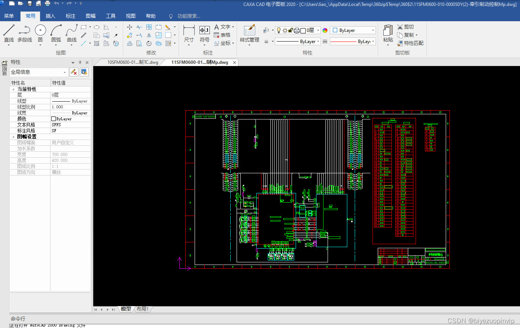This screenshot has height=328, width=520.
Task: Switch to the 10SFM0600-01...制TC.dwg document tab
Action: coord(133,62)
